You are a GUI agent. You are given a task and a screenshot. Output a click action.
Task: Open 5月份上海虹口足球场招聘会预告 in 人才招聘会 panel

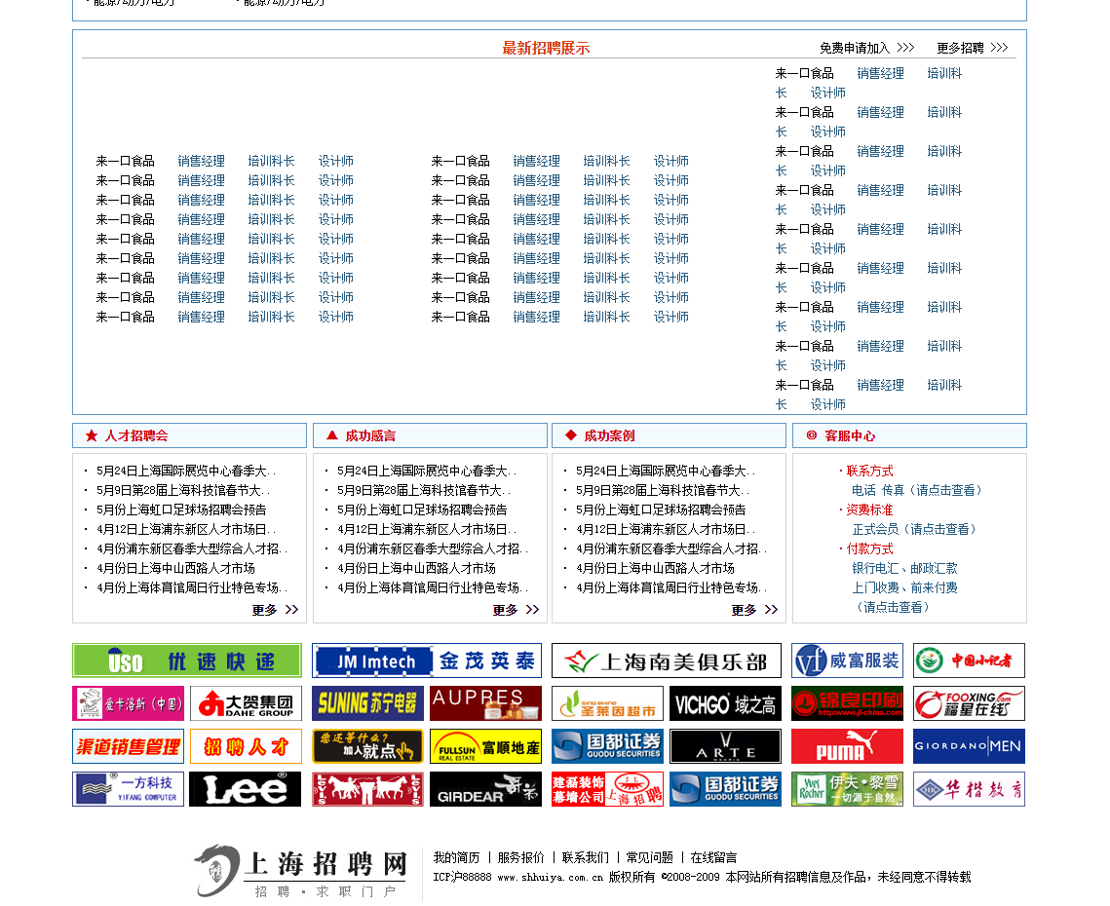[x=181, y=510]
